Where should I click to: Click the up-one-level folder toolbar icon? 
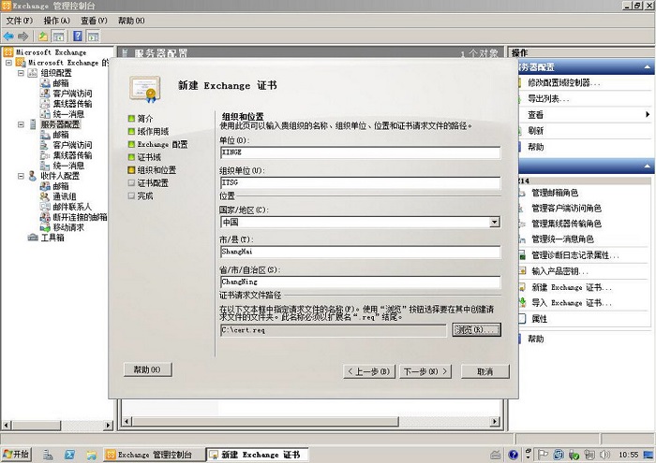pos(43,36)
